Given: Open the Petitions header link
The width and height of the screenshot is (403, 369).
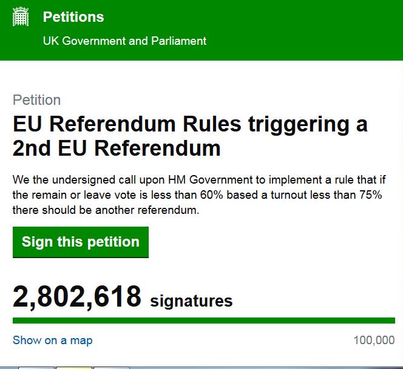Looking at the screenshot, I should (73, 17).
